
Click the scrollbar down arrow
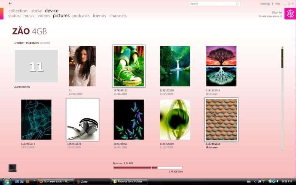click(282, 150)
